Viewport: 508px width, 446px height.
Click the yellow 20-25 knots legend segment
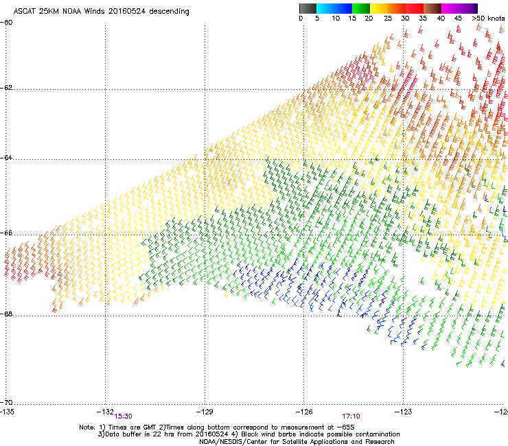(x=379, y=8)
